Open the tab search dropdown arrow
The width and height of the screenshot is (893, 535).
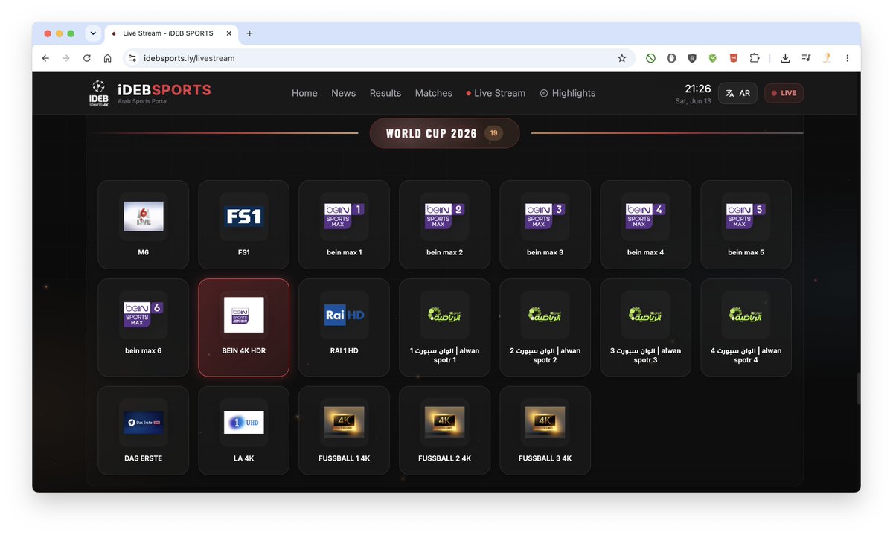pos(93,33)
